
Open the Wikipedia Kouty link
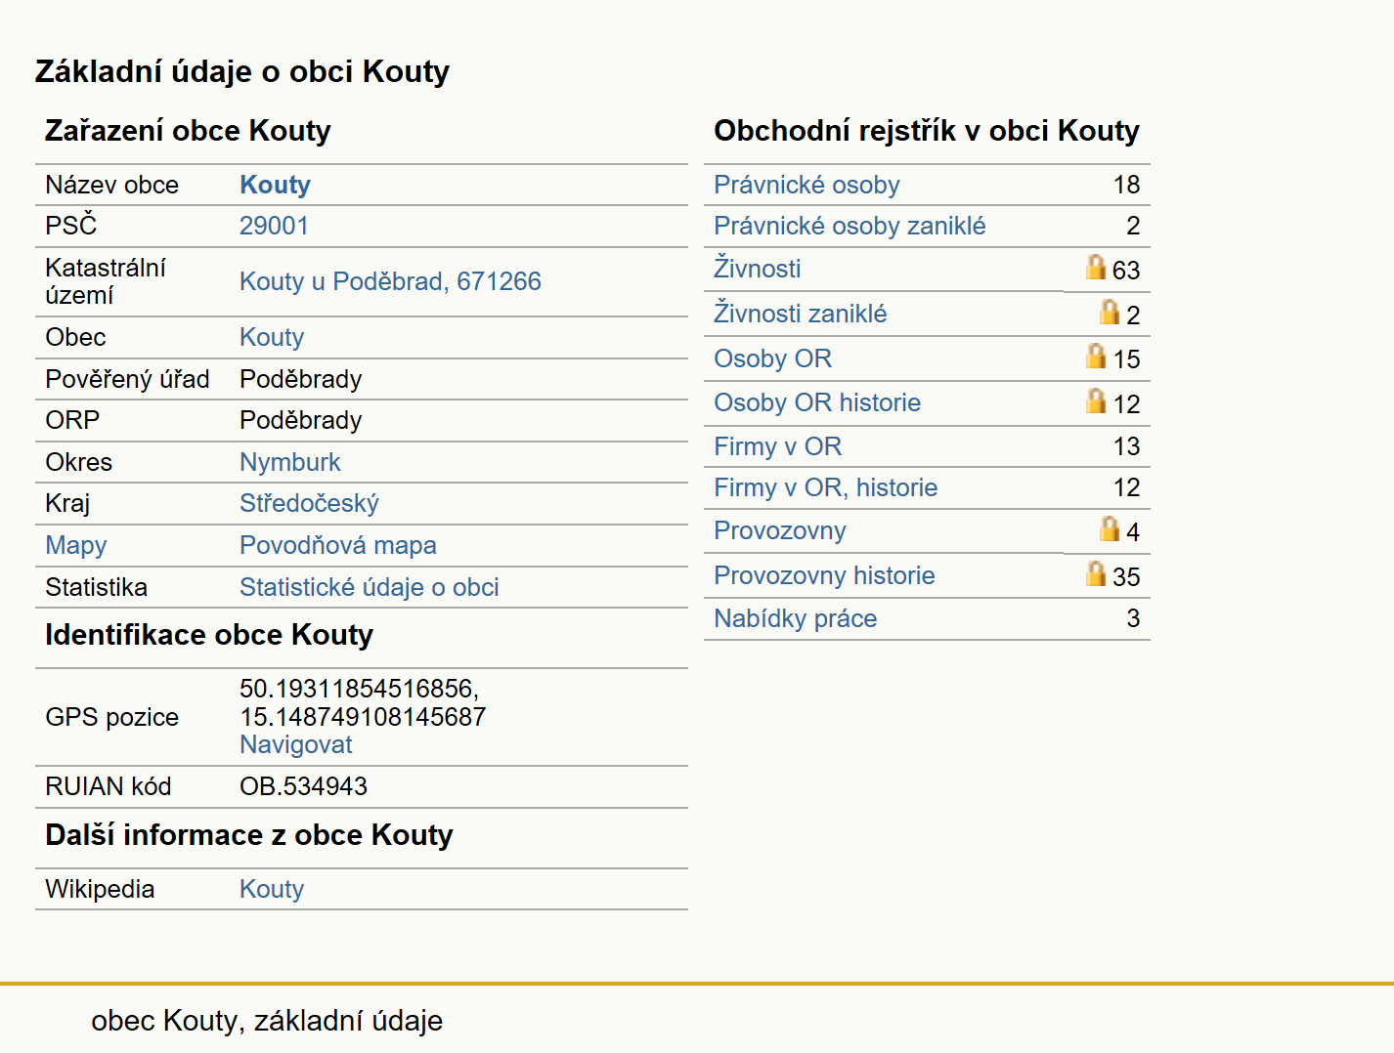point(272,889)
